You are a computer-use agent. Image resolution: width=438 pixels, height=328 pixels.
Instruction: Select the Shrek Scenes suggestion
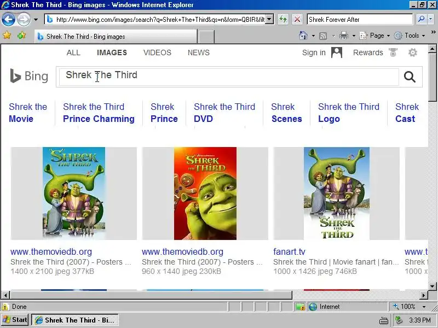click(x=286, y=113)
